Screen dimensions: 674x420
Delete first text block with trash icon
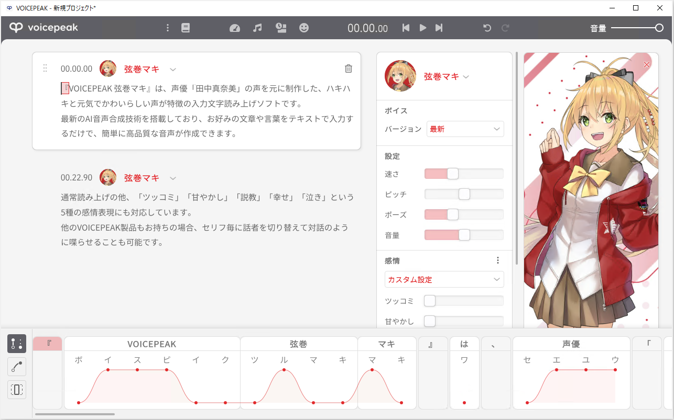point(349,69)
